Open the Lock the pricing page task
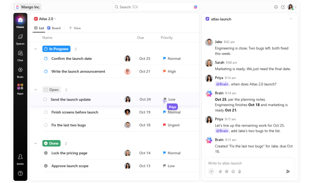The image size is (309, 183). (69, 153)
